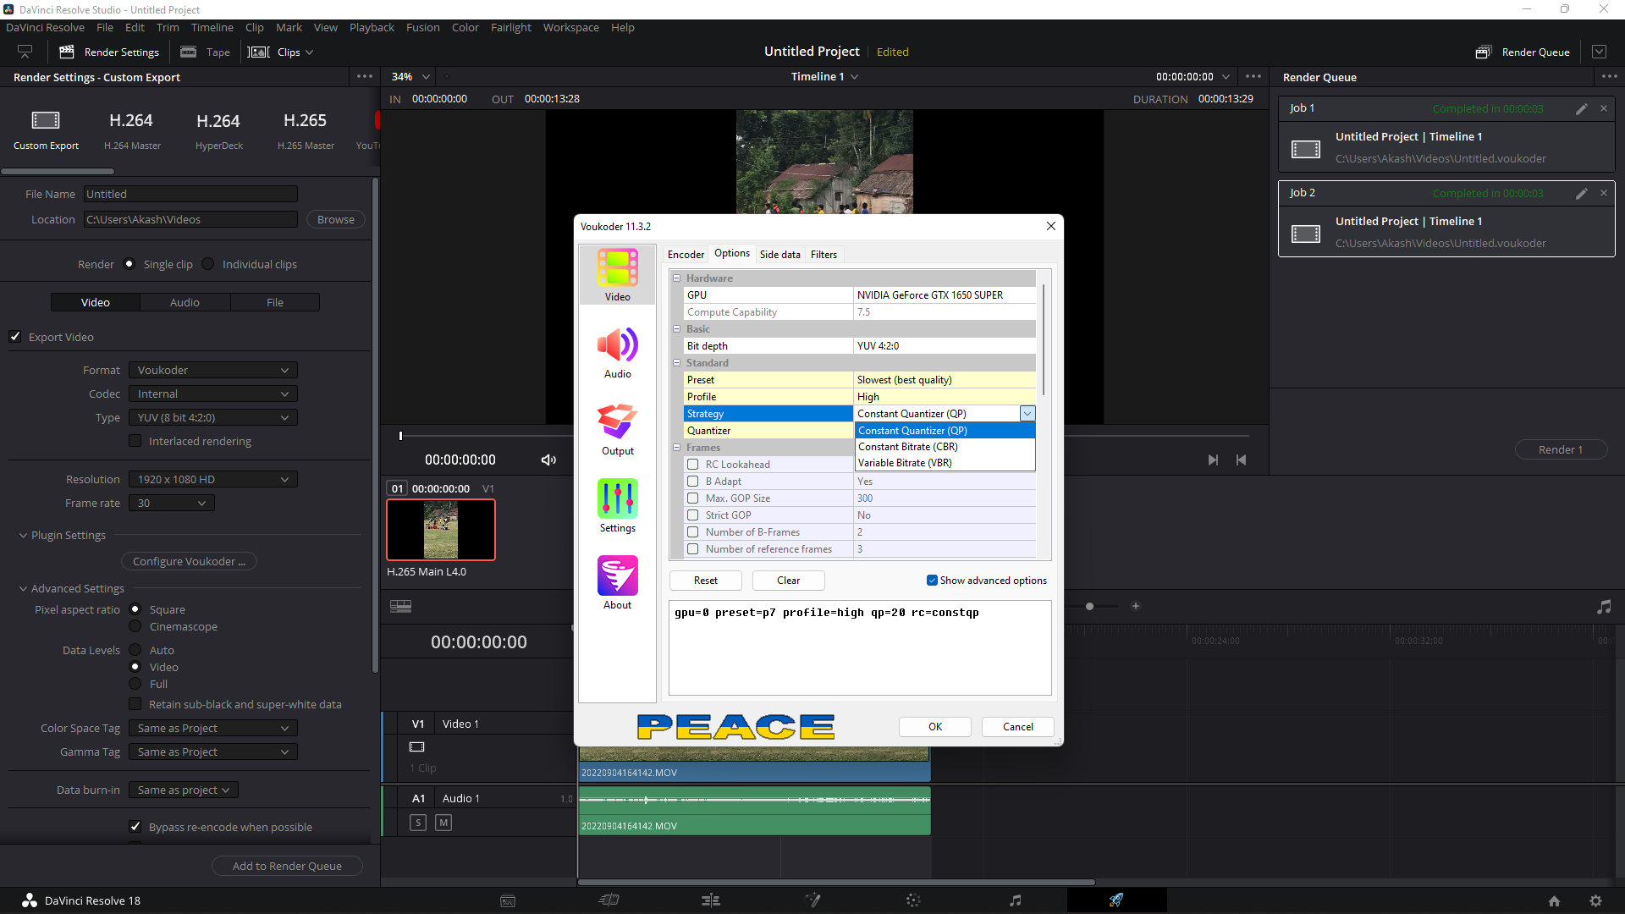Toggle Bypass re-encode when possible
This screenshot has width=1625, height=914.
tap(135, 827)
